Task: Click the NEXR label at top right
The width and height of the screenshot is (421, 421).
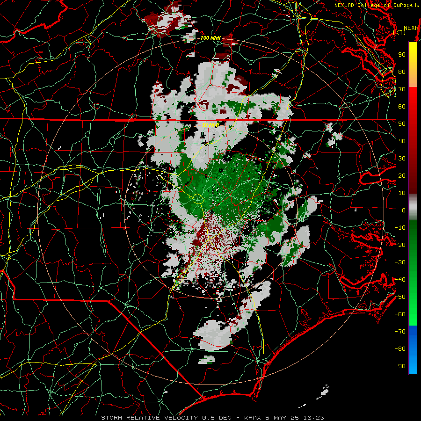Action: (x=411, y=28)
